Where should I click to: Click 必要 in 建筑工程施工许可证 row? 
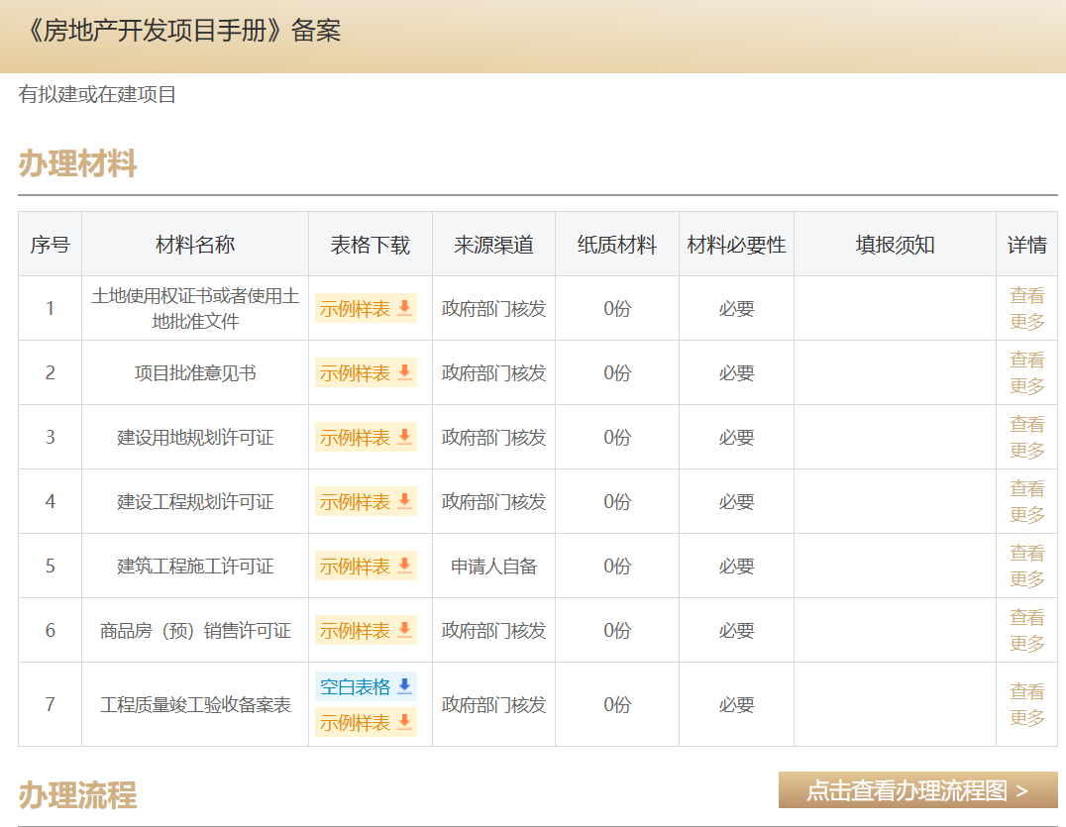tap(736, 567)
